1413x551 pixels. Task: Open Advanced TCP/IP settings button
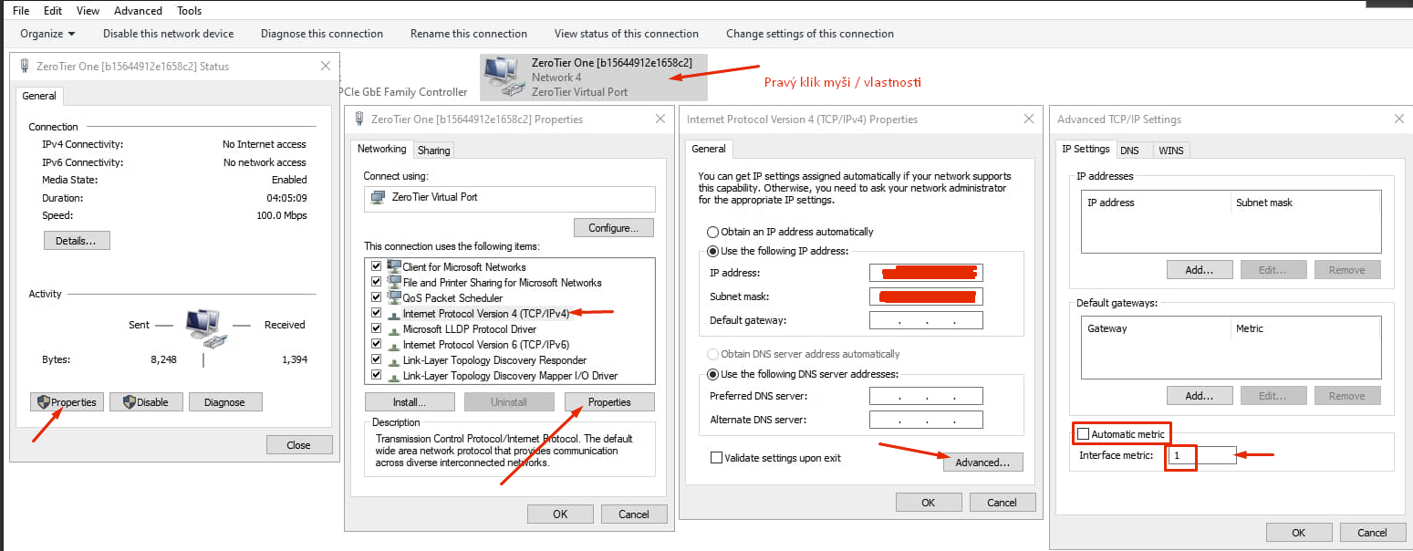[x=982, y=463]
